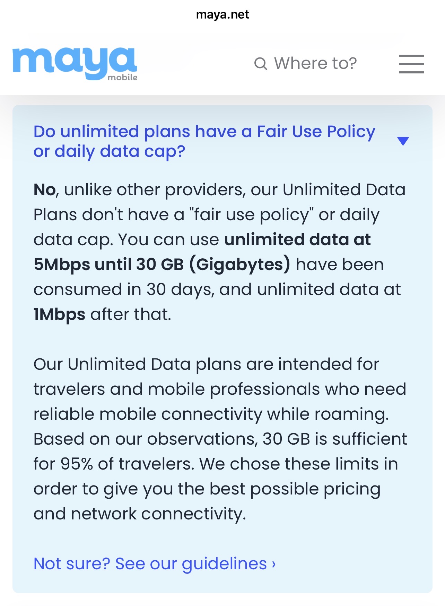The width and height of the screenshot is (445, 606).
Task: Collapse the Fair Use Policy answer arrow
Action: [x=403, y=141]
